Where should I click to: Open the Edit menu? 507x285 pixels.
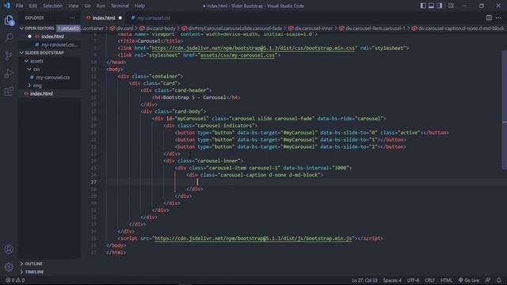tap(32, 6)
